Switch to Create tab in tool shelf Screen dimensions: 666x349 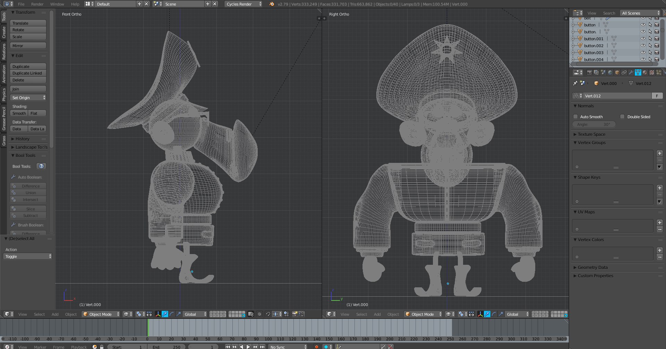coord(4,32)
